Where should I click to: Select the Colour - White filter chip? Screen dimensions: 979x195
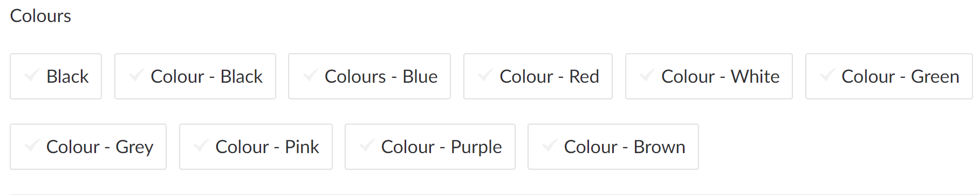pos(709,76)
